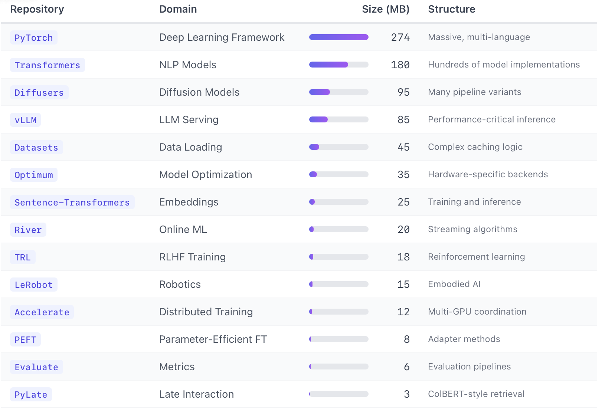Select the 'Metrics' domain cell
602x414 pixels.
(177, 367)
